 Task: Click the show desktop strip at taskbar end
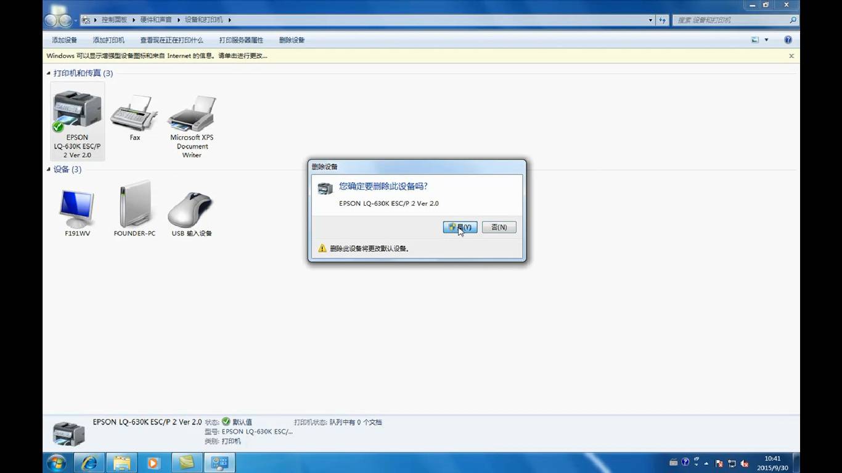(796, 463)
